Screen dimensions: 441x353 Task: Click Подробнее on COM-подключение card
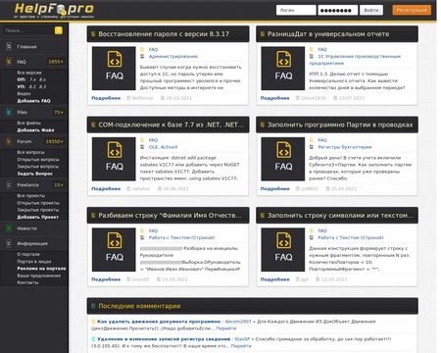106,188
